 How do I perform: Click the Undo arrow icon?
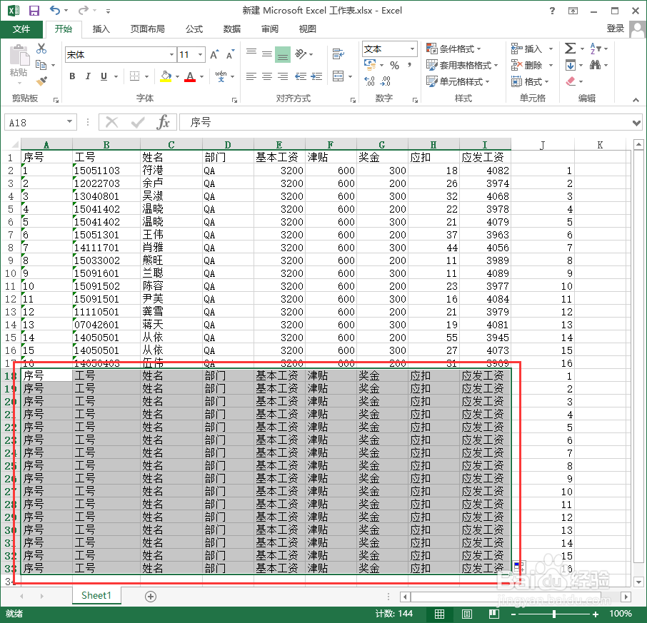point(54,10)
